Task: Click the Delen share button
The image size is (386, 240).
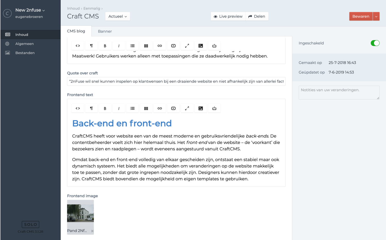Action: coord(257,16)
